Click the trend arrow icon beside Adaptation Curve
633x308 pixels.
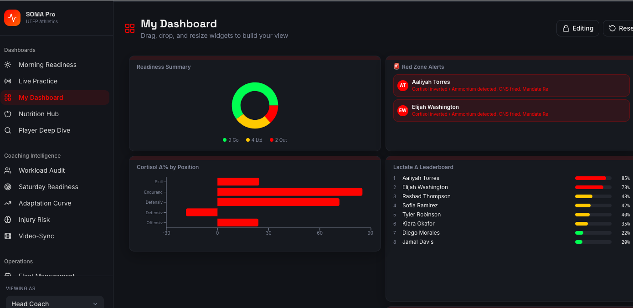[8, 203]
